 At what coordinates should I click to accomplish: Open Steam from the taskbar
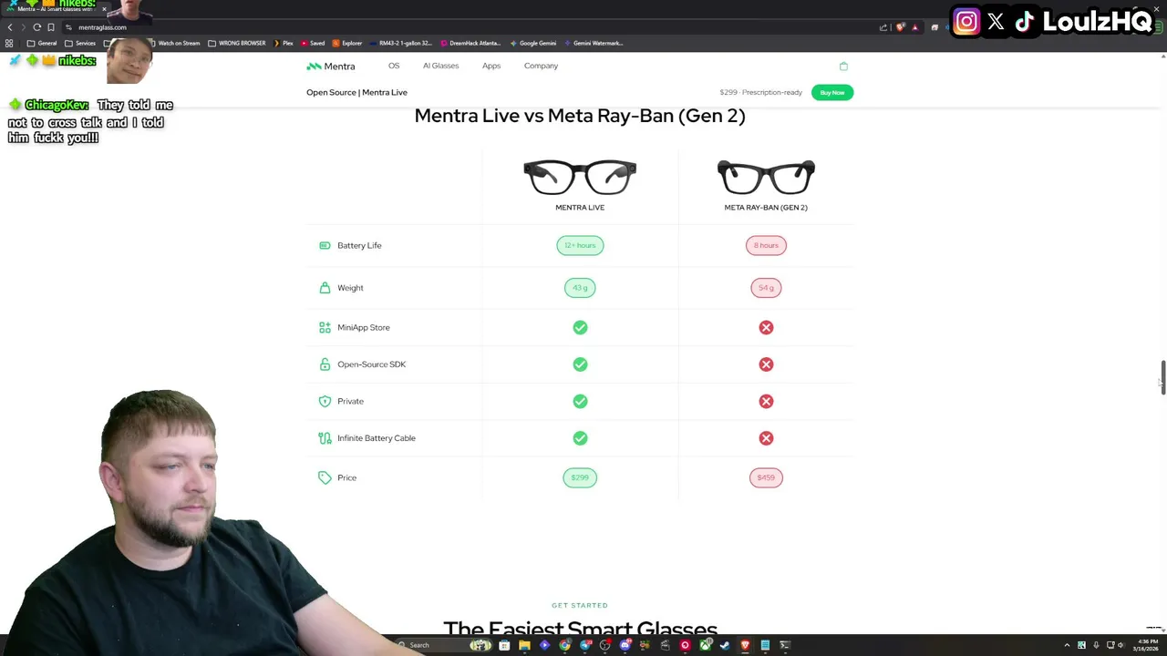coord(724,645)
